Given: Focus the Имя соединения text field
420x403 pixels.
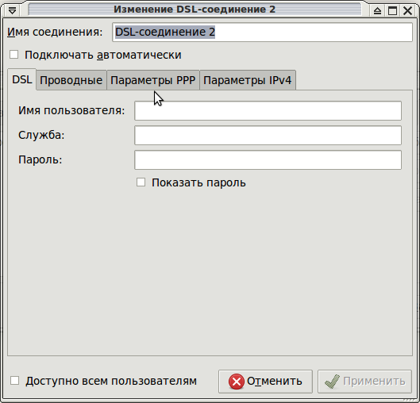Looking at the screenshot, I should click(x=262, y=32).
